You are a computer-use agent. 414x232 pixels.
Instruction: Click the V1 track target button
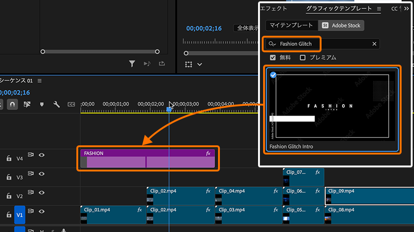click(19, 215)
